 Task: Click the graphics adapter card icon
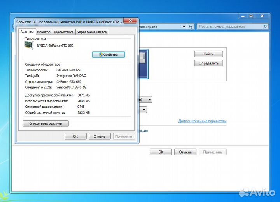pos(29,45)
